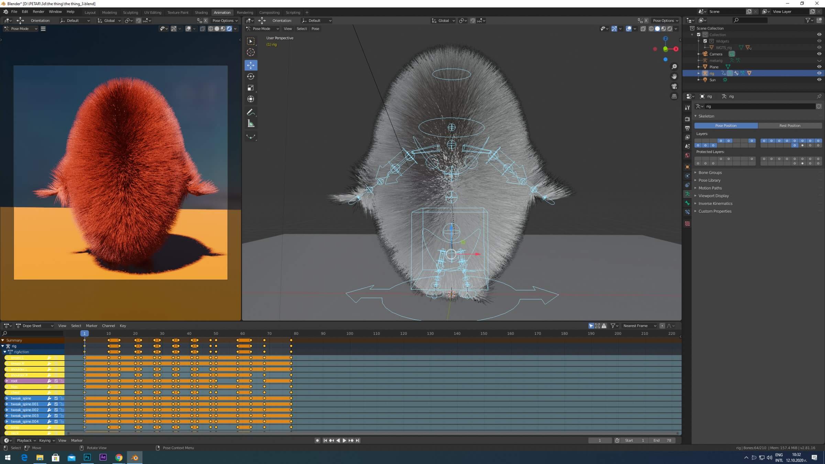Click the End frame field
The width and height of the screenshot is (825, 464).
(x=662, y=440)
